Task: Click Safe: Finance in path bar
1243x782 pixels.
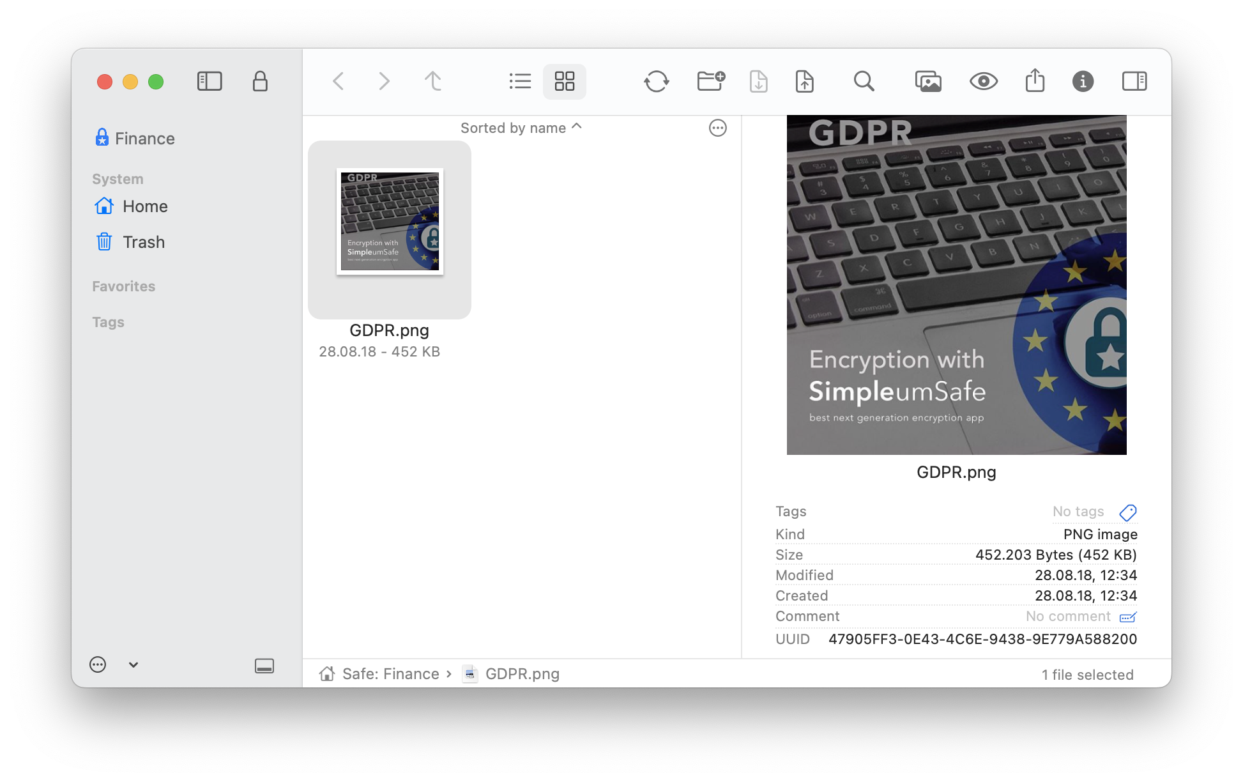Action: click(391, 674)
